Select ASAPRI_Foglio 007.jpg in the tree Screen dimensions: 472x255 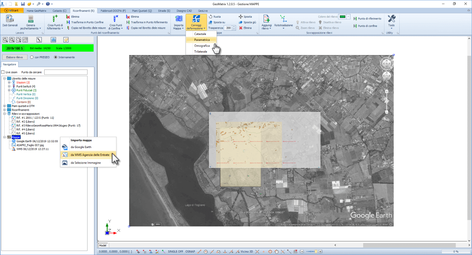[x=30, y=145]
